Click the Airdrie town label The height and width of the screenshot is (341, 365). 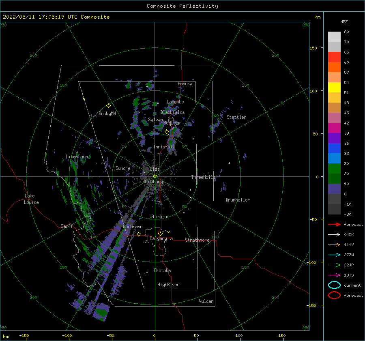click(x=160, y=217)
